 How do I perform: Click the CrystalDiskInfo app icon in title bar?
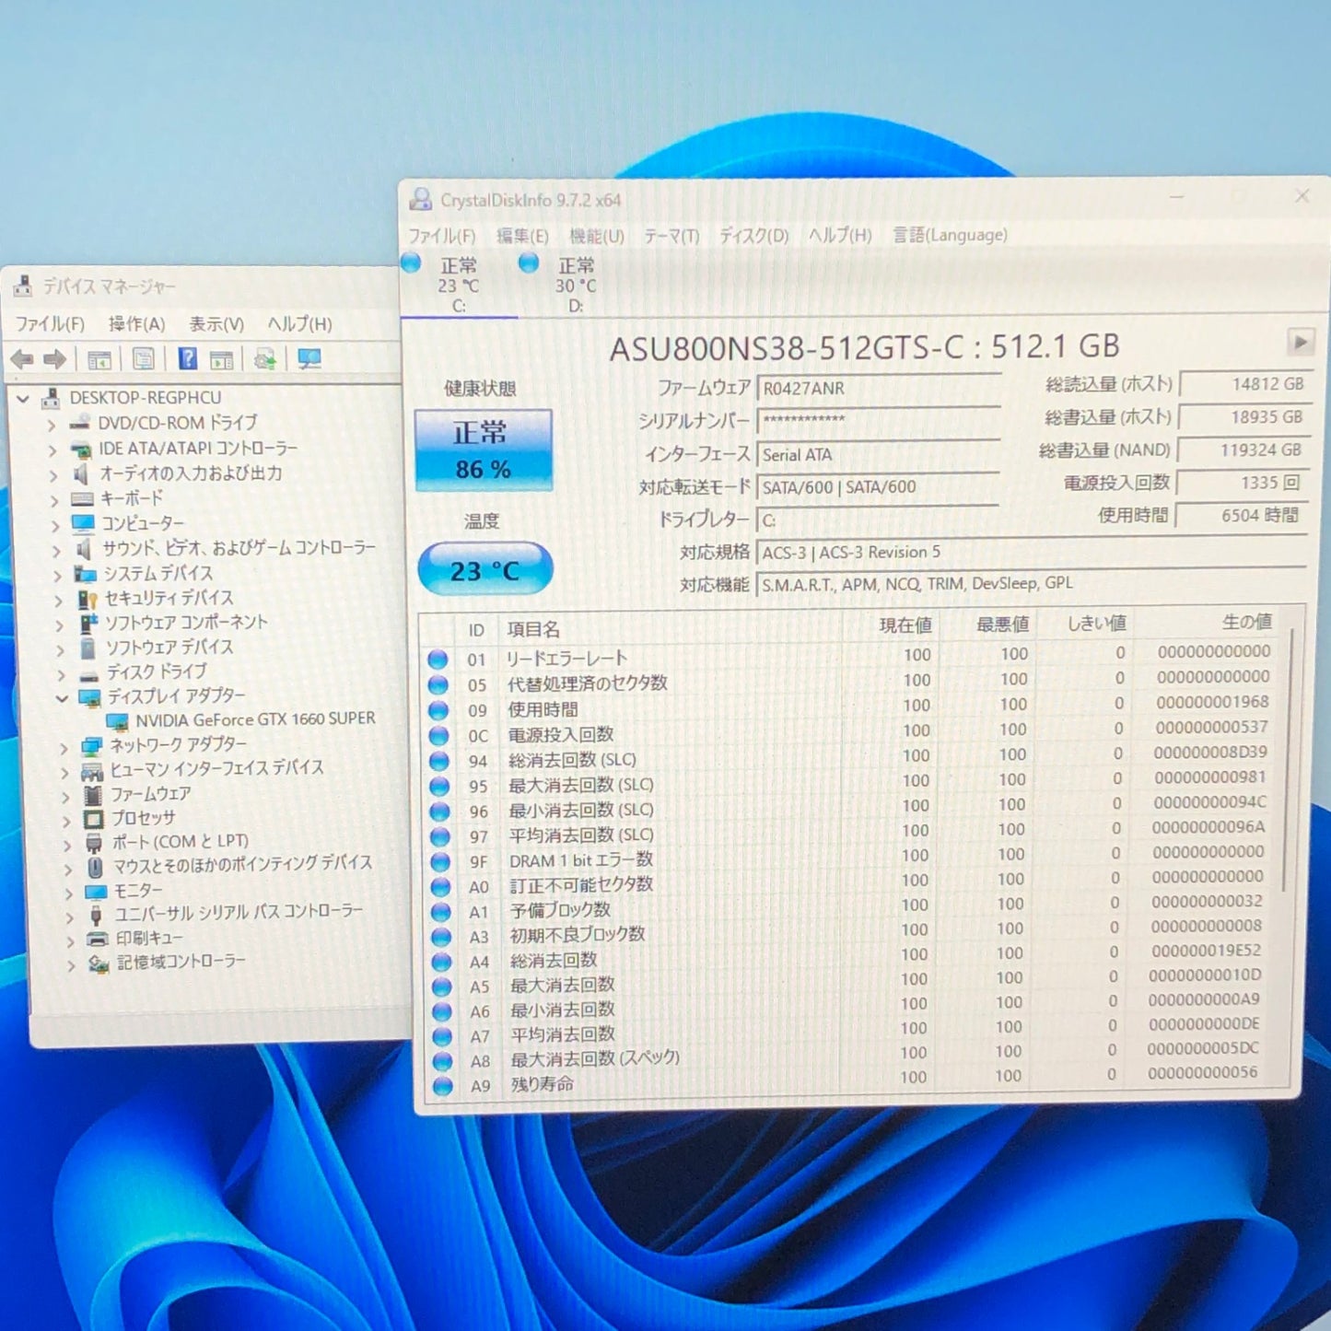click(421, 199)
